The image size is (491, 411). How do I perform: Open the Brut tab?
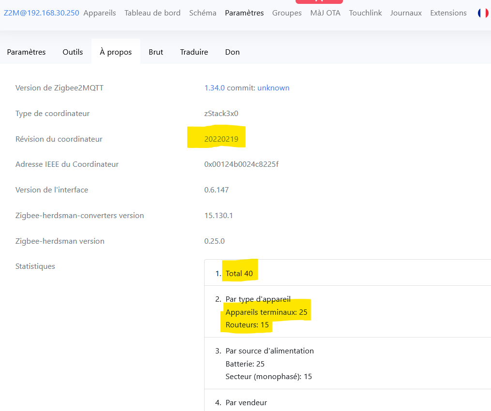[x=156, y=52]
